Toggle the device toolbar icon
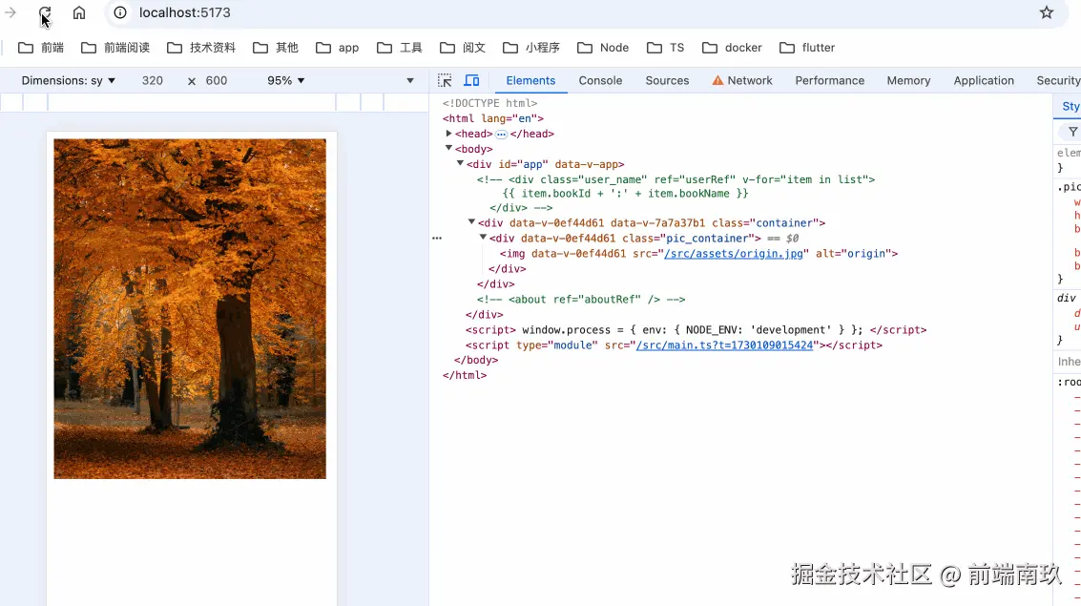The width and height of the screenshot is (1081, 606). (x=471, y=81)
